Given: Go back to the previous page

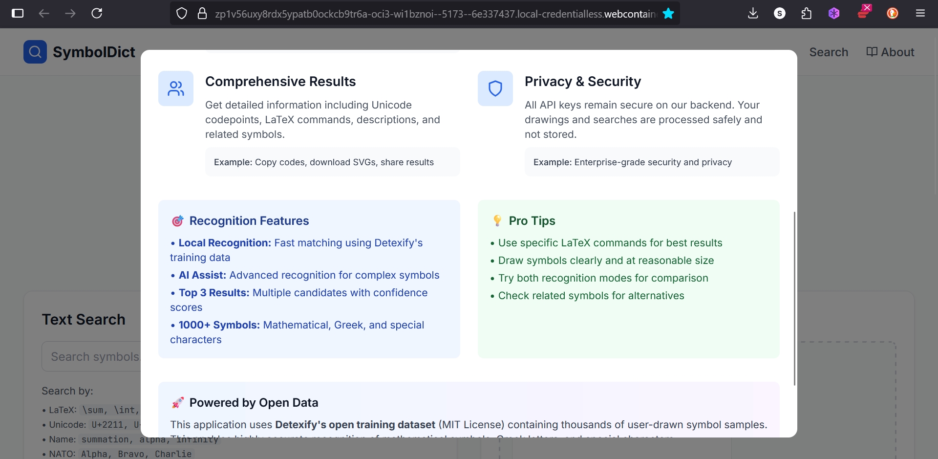Looking at the screenshot, I should click(44, 13).
